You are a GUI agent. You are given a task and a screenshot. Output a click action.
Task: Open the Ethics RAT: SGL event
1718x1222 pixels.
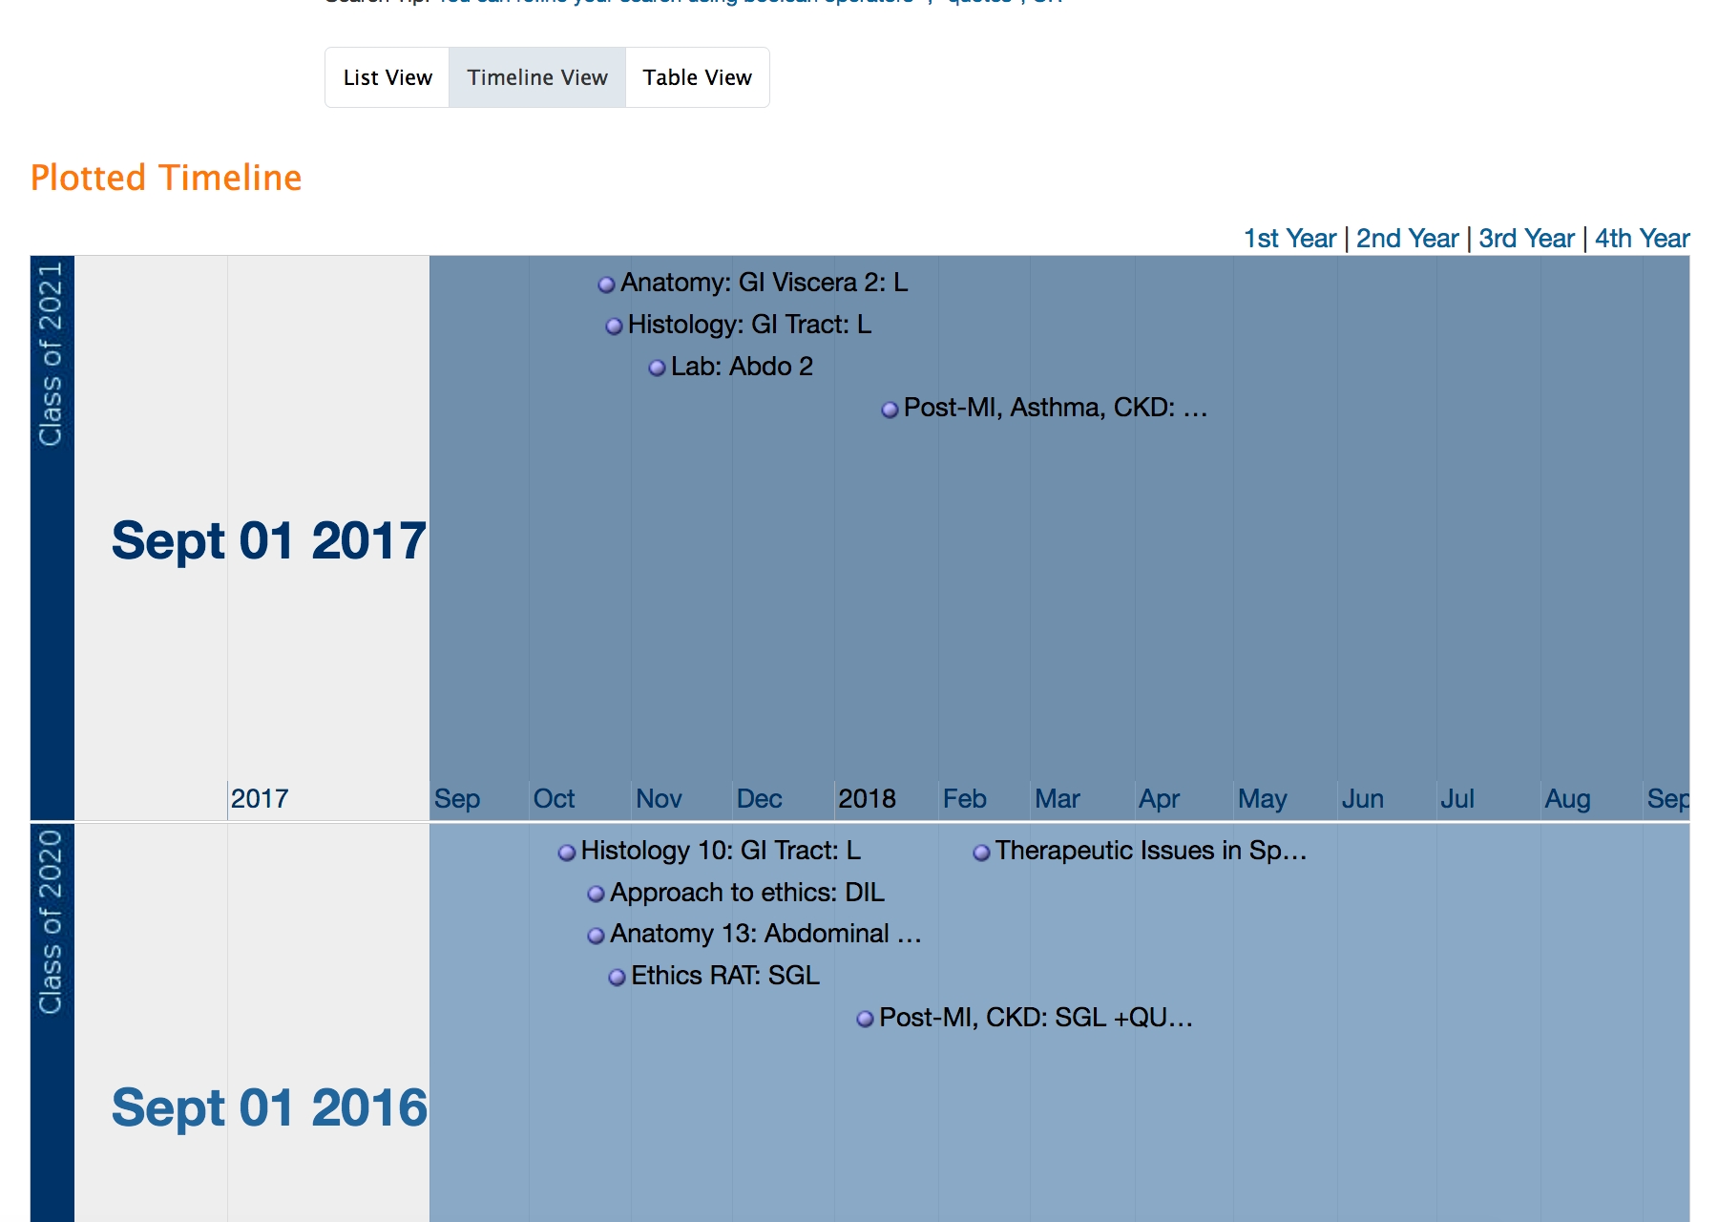(x=617, y=977)
